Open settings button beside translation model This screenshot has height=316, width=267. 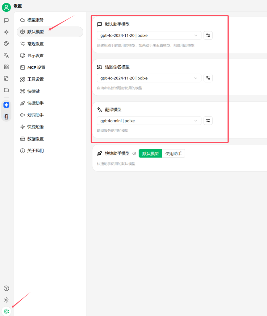click(208, 121)
